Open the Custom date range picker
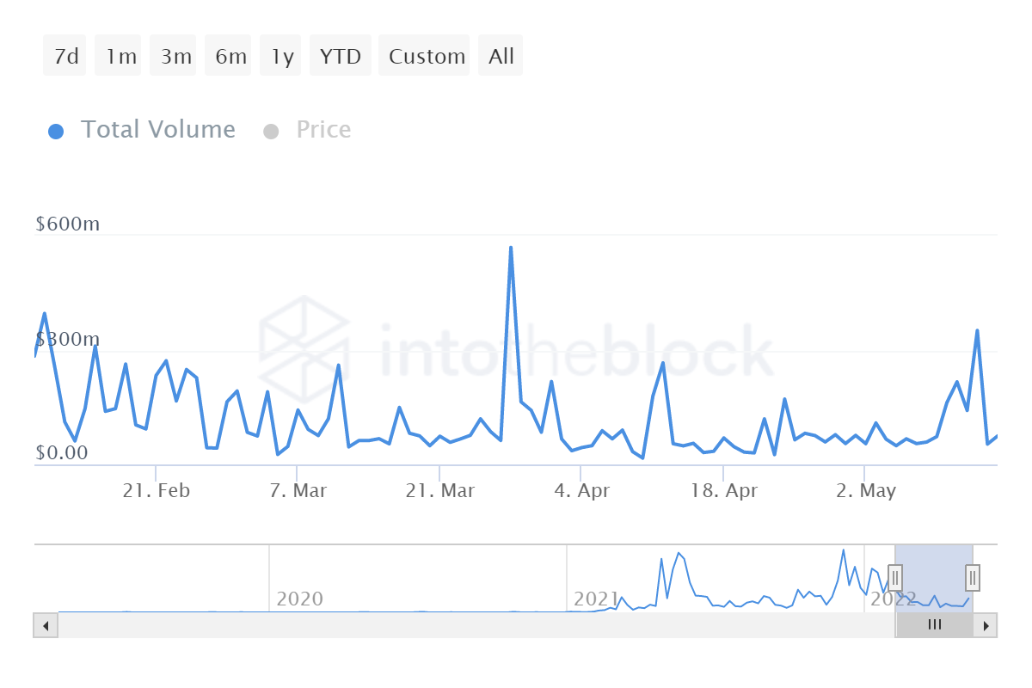Screen dimensions: 1032x688 point(426,57)
